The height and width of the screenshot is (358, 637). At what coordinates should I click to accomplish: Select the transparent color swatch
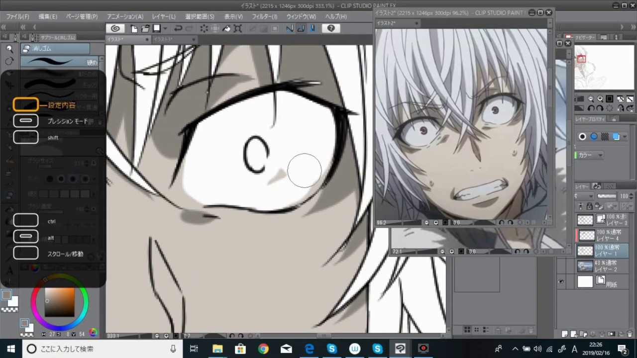(x=8, y=309)
